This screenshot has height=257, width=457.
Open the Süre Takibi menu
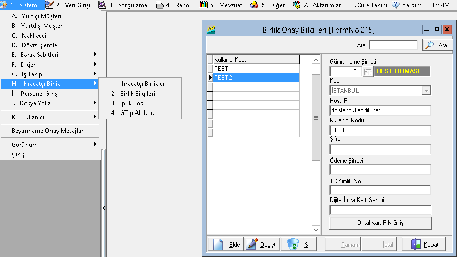(369, 5)
